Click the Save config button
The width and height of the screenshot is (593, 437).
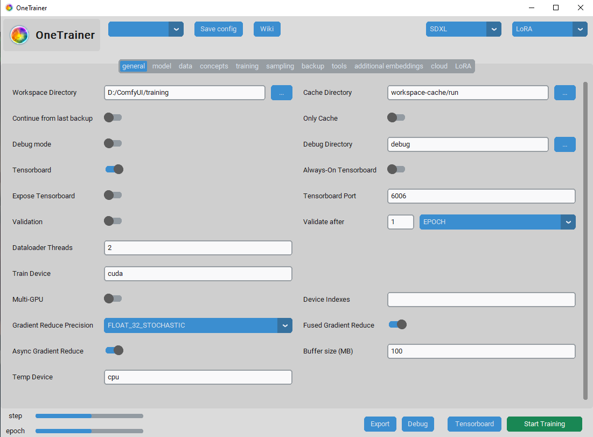coord(219,29)
